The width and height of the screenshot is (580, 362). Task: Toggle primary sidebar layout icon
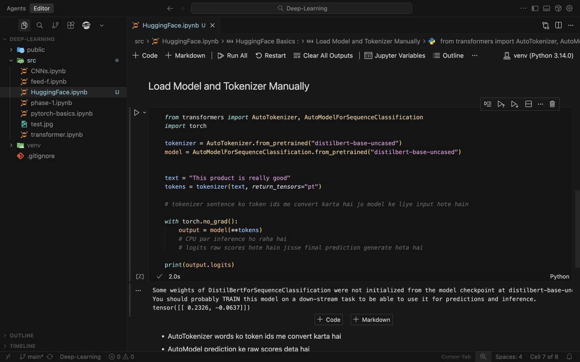pos(535,8)
